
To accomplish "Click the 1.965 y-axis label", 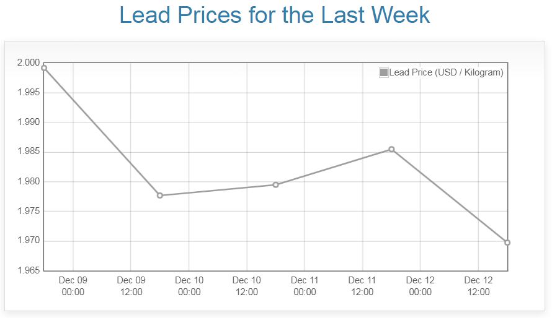I will (29, 271).
